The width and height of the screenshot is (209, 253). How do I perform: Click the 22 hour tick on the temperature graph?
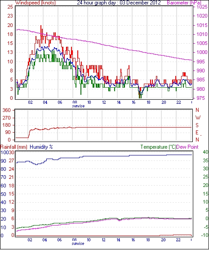(x=178, y=240)
